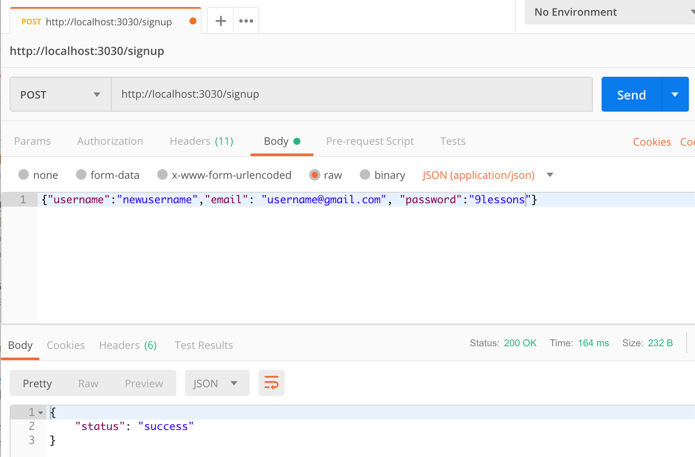
Task: Select the binary body type
Action: coord(365,175)
